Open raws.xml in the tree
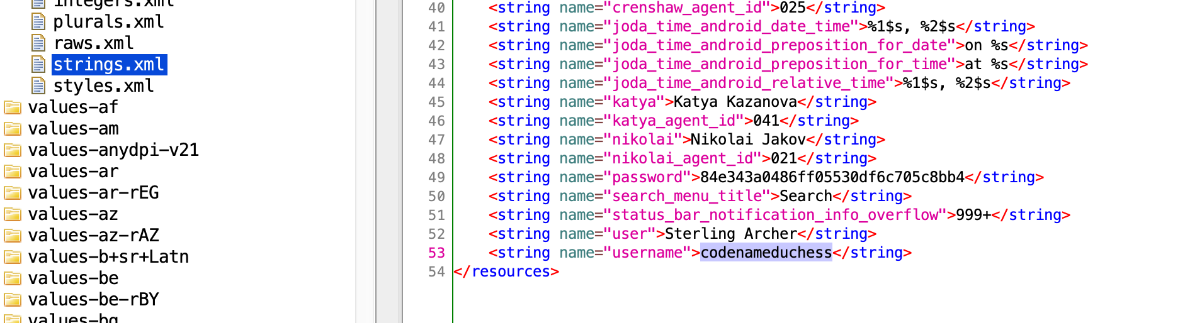1185x323 pixels. (93, 43)
